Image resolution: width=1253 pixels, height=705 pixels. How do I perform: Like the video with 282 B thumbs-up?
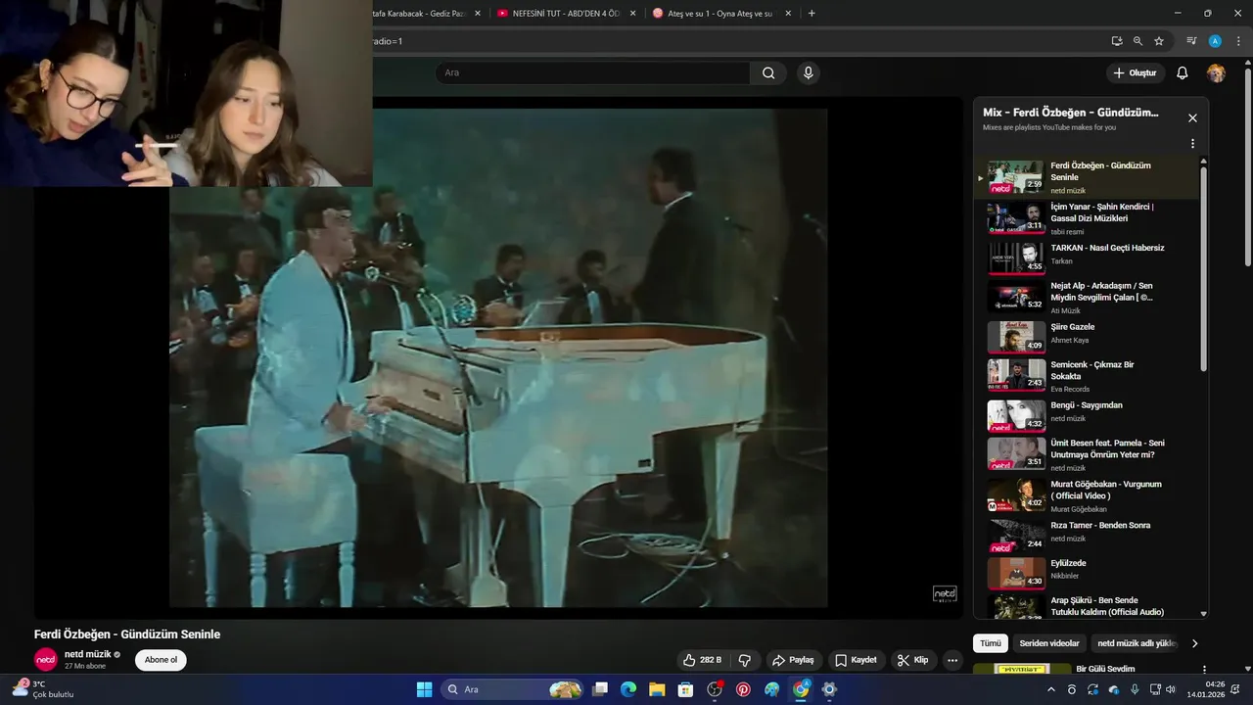point(705,660)
